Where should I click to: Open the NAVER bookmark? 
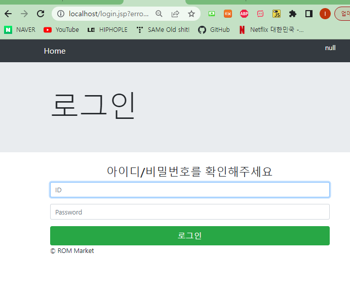tap(20, 30)
